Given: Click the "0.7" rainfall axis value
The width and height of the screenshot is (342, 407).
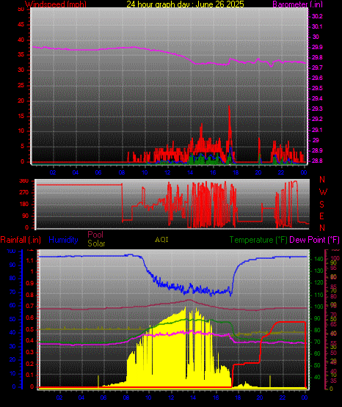Looking at the screenshot, I should point(31,307).
